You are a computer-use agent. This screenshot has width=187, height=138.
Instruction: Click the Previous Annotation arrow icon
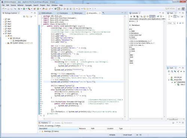pos(79,9)
